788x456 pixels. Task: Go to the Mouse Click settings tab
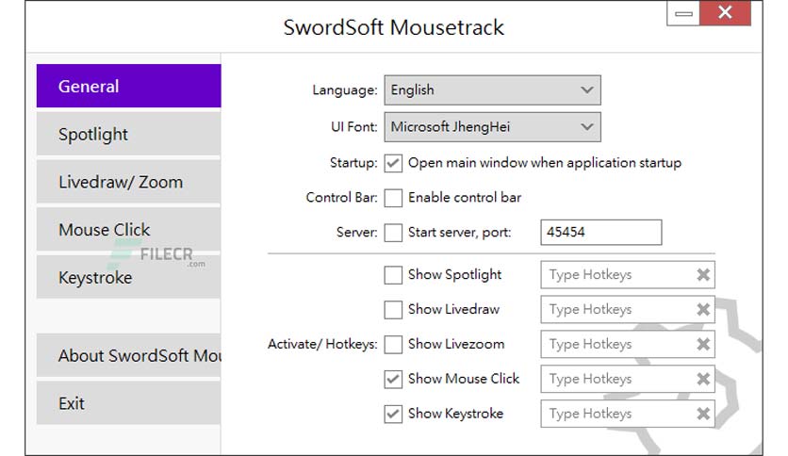[128, 230]
